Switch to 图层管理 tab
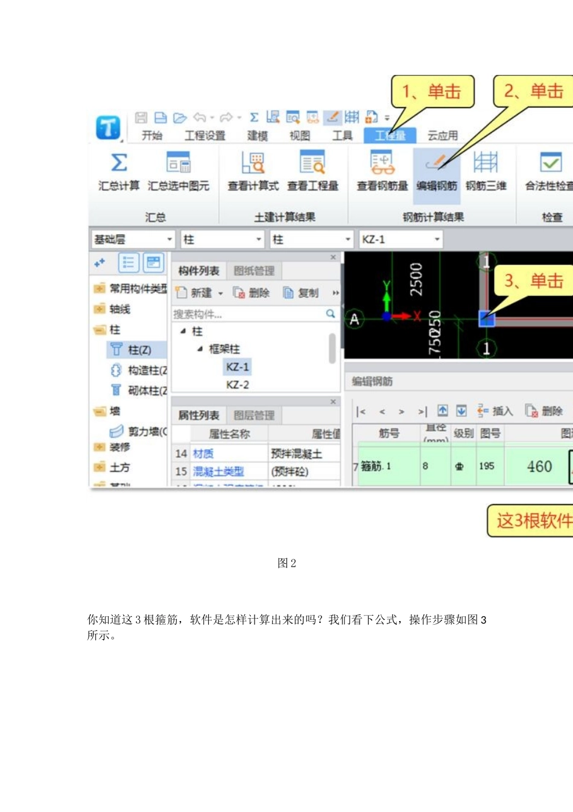The image size is (573, 812). pos(254,415)
